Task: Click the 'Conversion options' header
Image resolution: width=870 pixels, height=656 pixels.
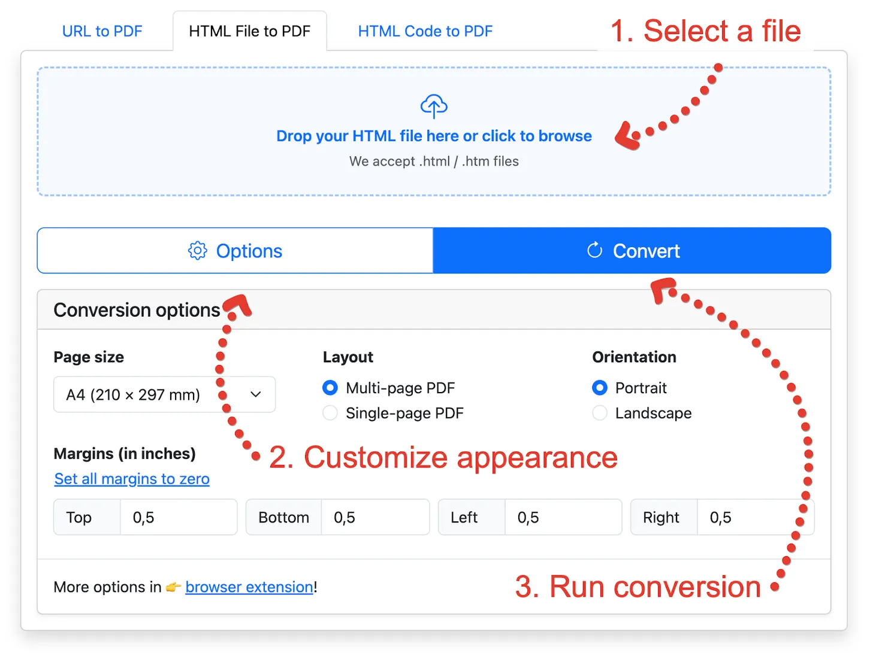Action: (137, 310)
